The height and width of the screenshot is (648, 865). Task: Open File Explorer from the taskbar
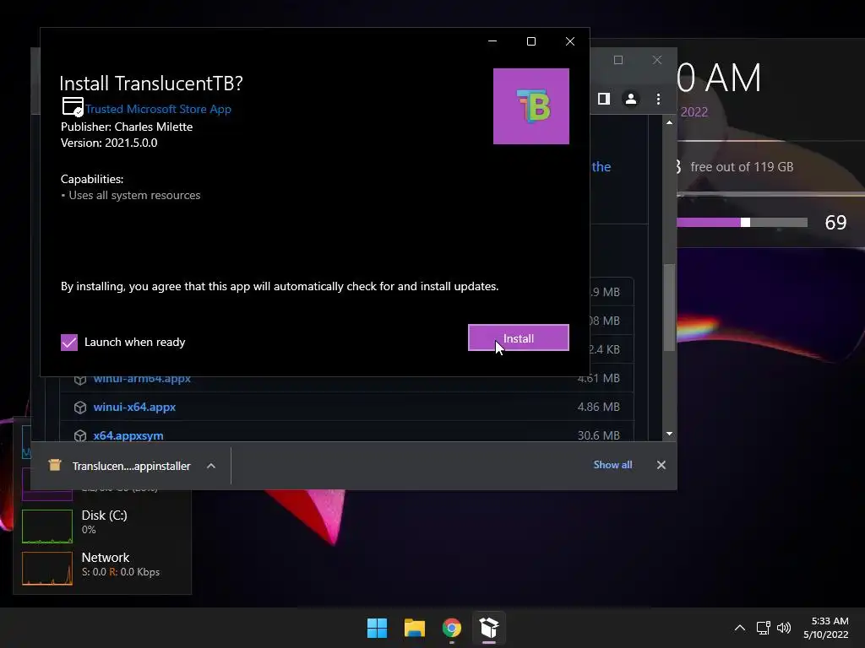click(414, 628)
